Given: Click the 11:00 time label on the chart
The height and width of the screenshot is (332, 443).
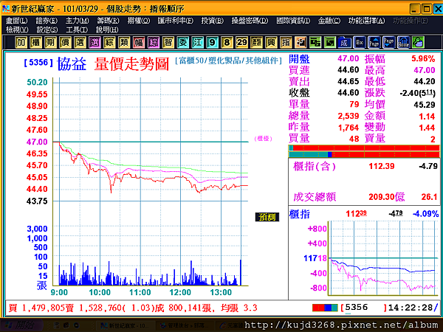Looking at the screenshot, I should click(x=140, y=292).
